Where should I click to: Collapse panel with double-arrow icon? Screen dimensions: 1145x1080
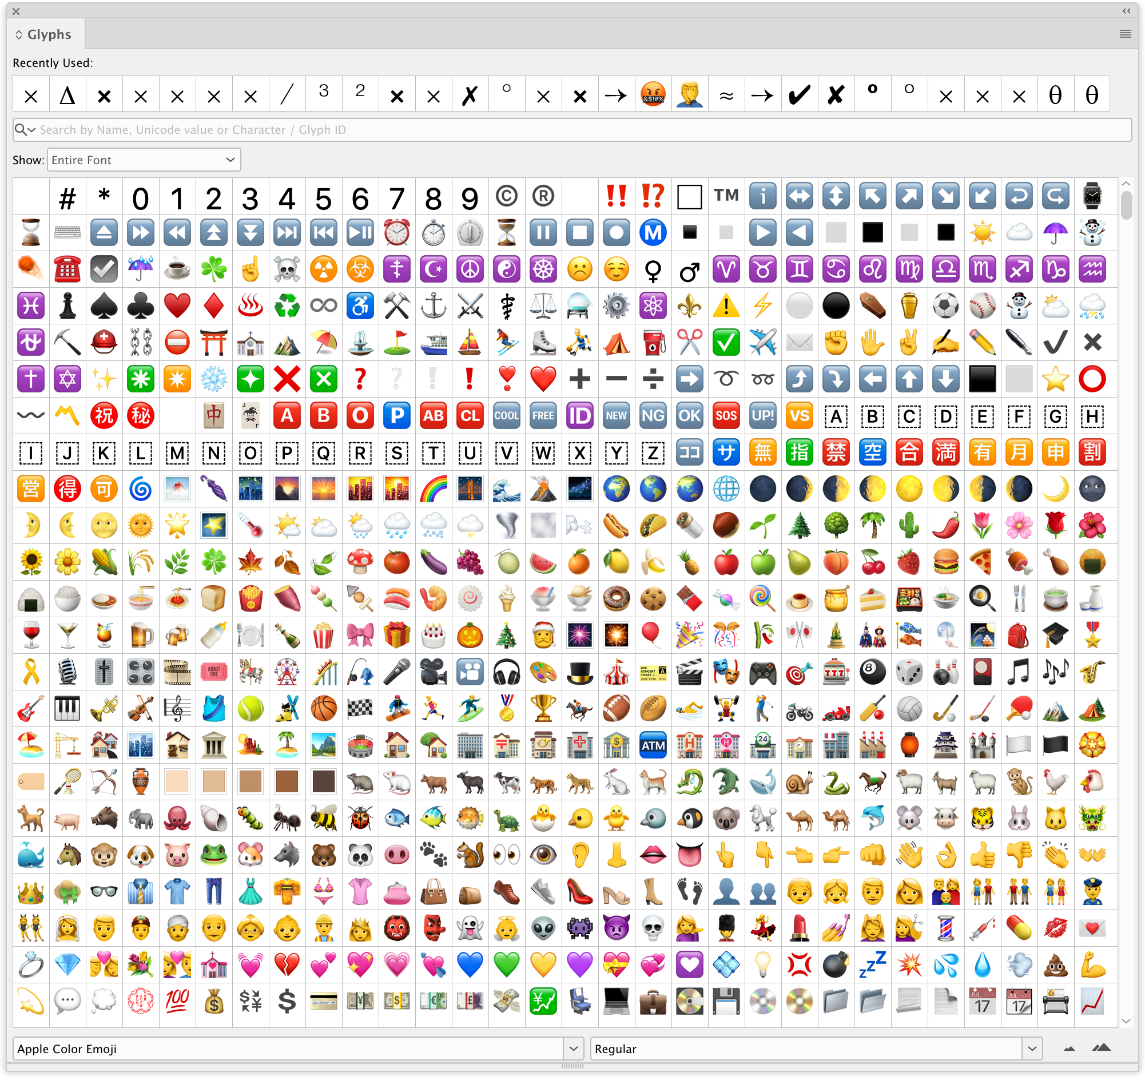point(1126,10)
